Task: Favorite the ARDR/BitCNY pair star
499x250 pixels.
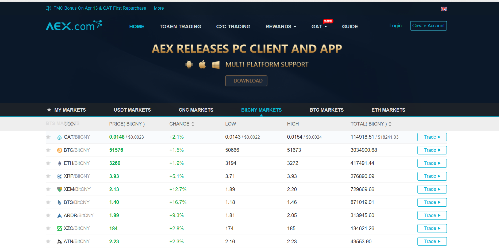Action: coord(48,215)
